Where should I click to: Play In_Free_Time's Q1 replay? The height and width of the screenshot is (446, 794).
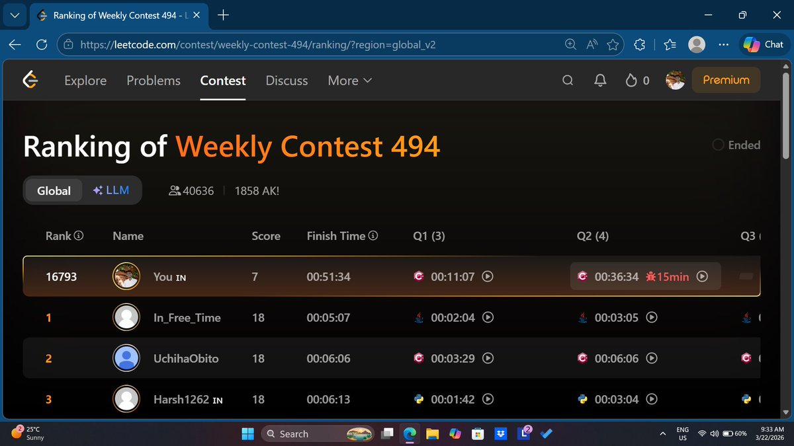tap(488, 318)
